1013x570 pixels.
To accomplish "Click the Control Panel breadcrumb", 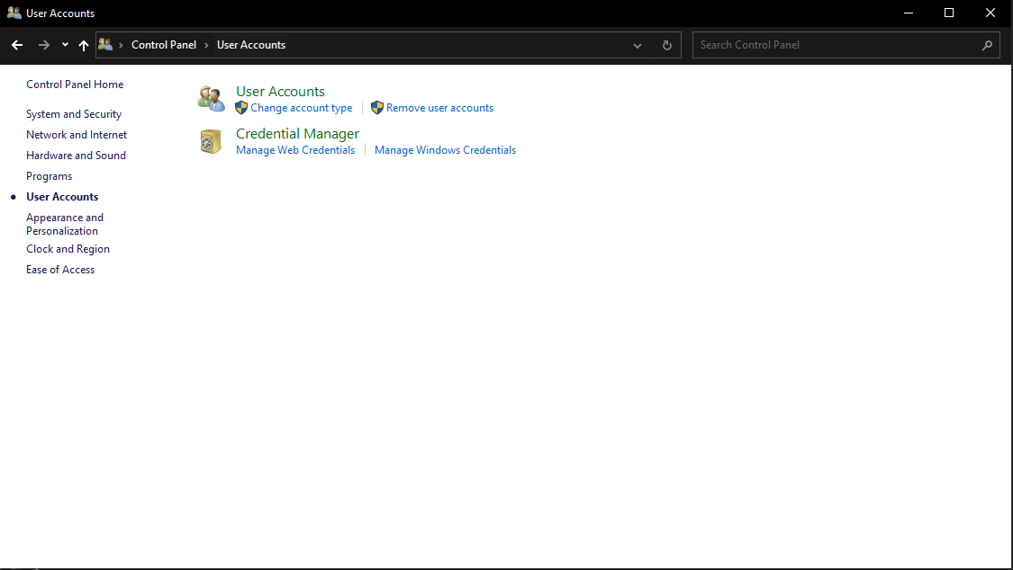I will (164, 45).
